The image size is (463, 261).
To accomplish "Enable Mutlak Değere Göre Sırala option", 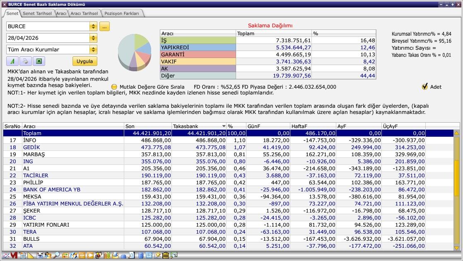I will (x=114, y=87).
